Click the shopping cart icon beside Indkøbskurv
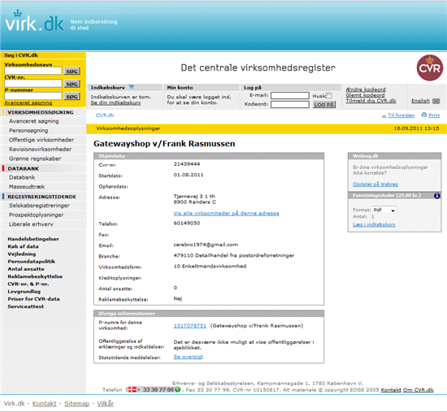Image resolution: width=447 pixels, height=412 pixels. click(x=131, y=87)
